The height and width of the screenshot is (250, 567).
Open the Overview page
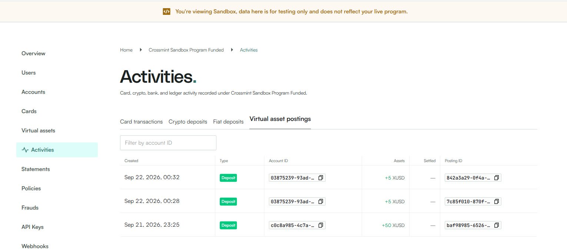pos(33,53)
